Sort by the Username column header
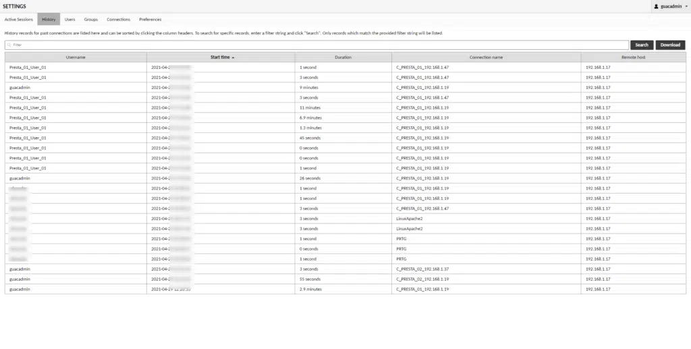 pyautogui.click(x=76, y=57)
